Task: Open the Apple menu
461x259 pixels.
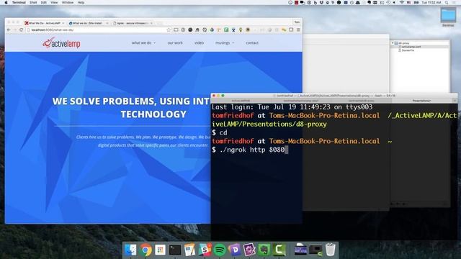Action: click(6, 2)
